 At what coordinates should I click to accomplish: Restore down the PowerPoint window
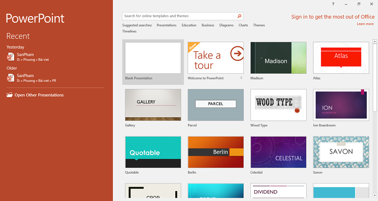click(x=359, y=4)
